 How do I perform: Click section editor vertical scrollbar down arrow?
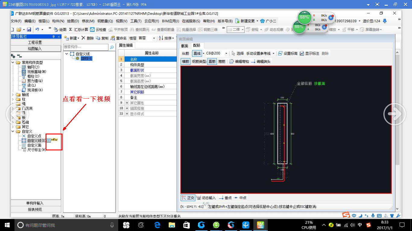point(397,209)
